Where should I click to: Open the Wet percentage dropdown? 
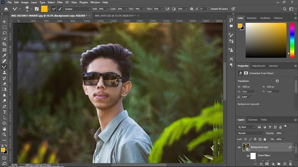(108, 9)
